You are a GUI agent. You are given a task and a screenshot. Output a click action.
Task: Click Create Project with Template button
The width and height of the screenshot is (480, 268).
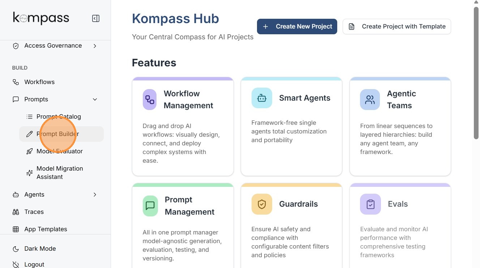[397, 27]
